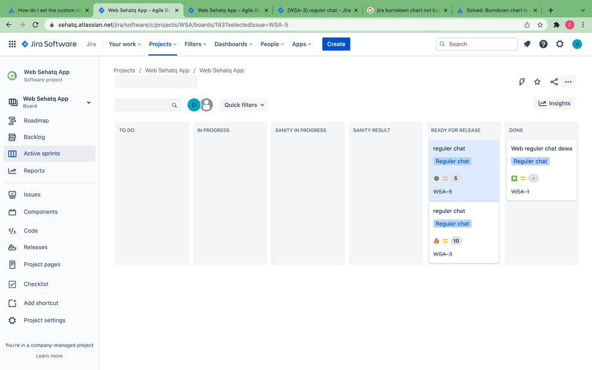
Task: Click the browser address bar URL
Action: tap(173, 25)
